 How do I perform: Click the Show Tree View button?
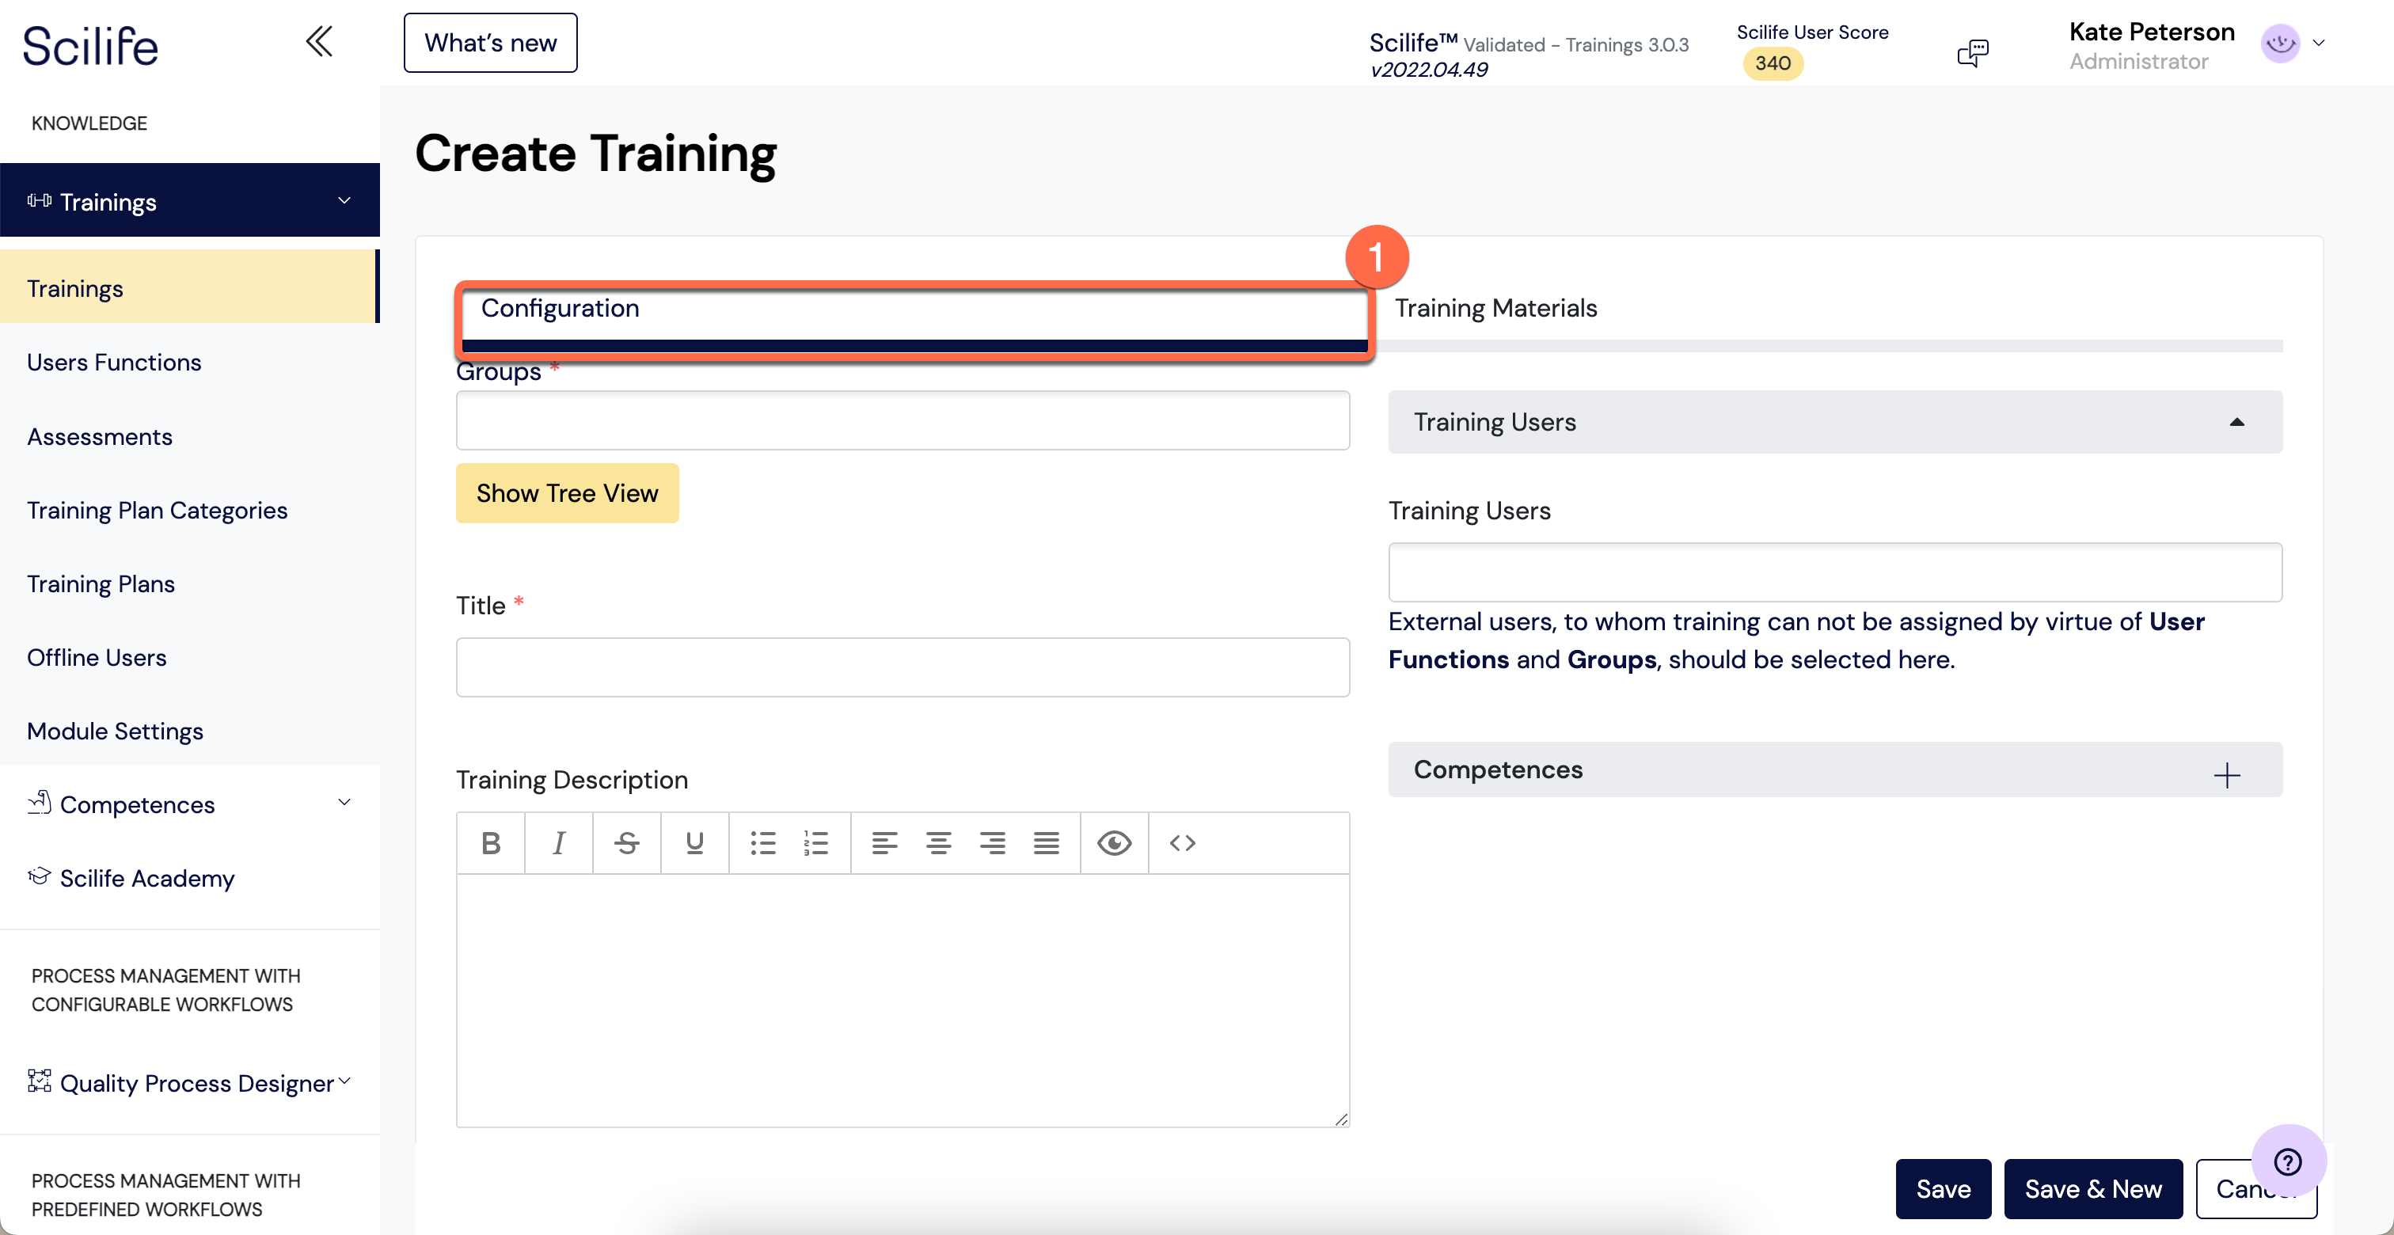(567, 493)
